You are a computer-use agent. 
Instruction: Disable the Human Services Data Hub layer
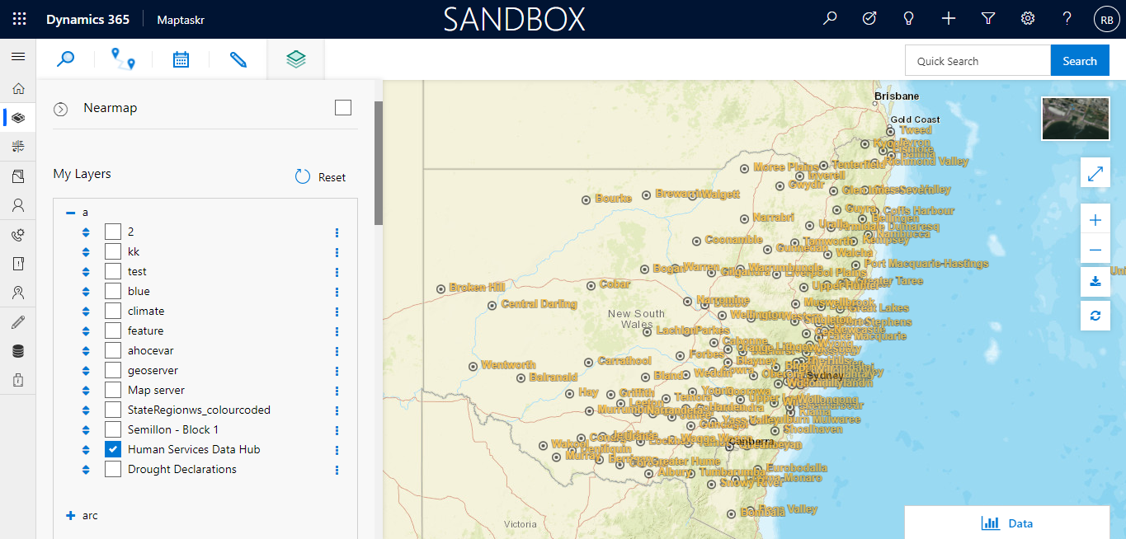click(111, 449)
